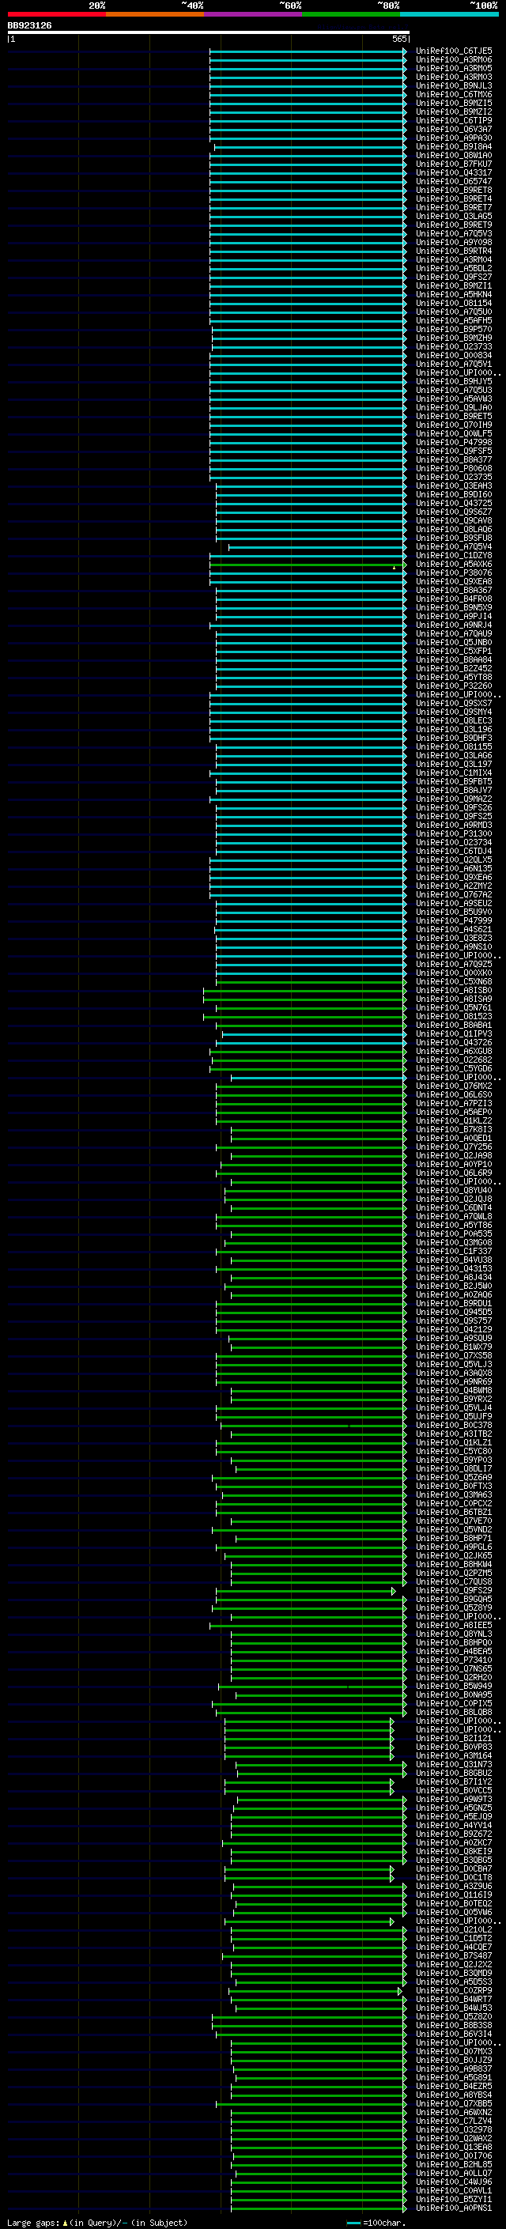Select hit label UniRef100_Q5N761
This screenshot has height=2229, width=506.
454,1007
